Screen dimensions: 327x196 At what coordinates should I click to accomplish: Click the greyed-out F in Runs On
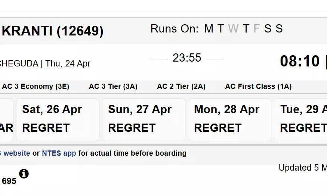[256, 29]
